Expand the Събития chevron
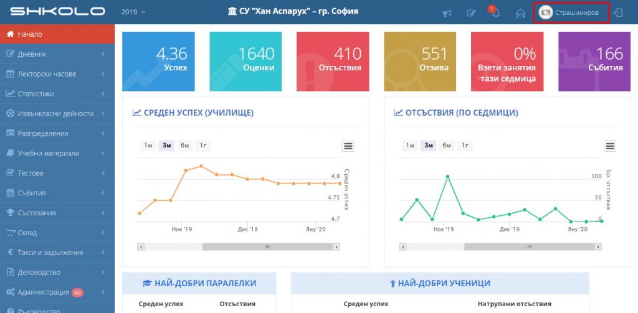Image resolution: width=638 pixels, height=313 pixels. tap(103, 193)
